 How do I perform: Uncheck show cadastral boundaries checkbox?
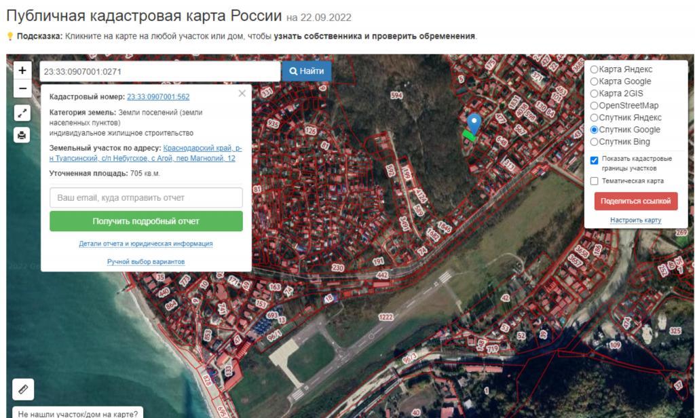point(595,160)
